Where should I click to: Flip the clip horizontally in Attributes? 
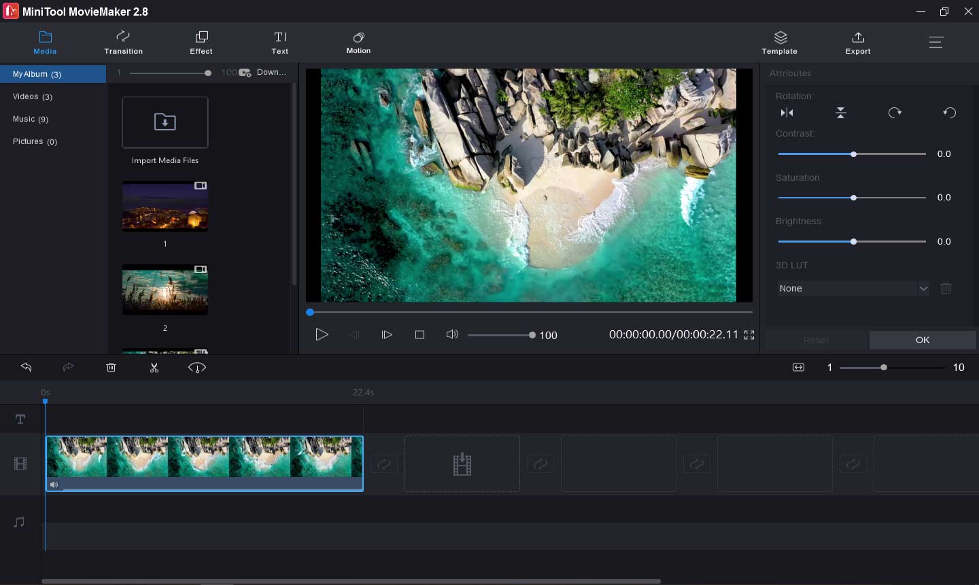pyautogui.click(x=787, y=112)
